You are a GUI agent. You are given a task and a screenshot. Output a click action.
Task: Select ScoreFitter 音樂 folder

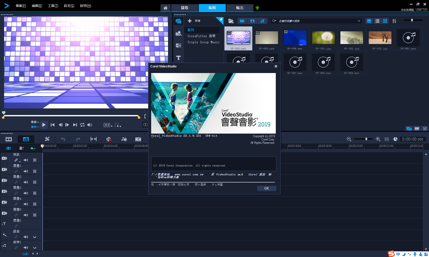pos(202,36)
